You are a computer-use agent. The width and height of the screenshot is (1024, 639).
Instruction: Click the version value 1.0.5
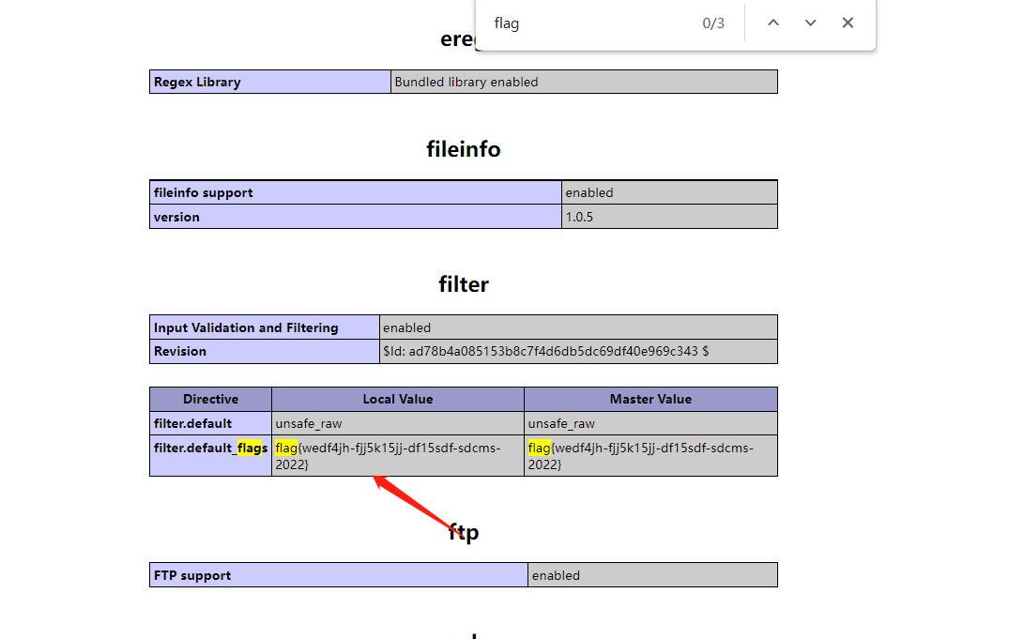[579, 217]
